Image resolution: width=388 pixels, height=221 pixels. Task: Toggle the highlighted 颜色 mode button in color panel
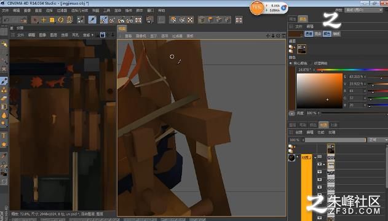(327, 34)
